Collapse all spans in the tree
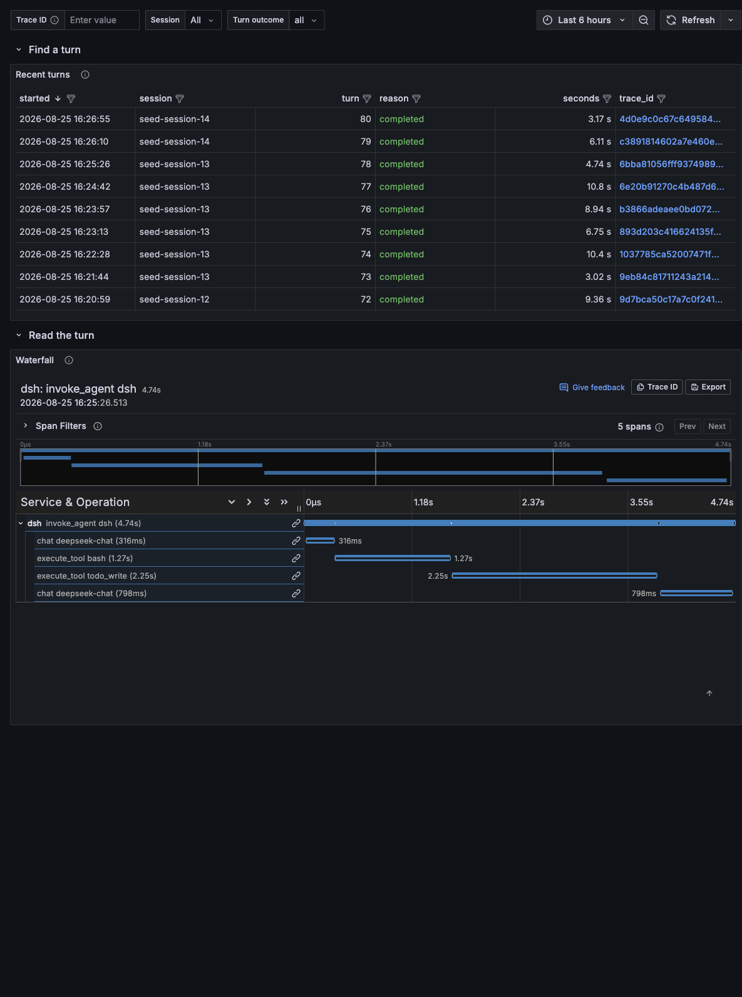Screen dimensions: 742x997 [284, 502]
